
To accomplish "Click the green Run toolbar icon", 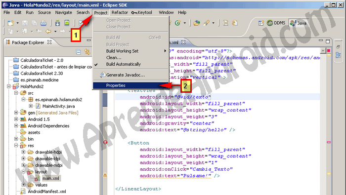I will pos(177,23).
